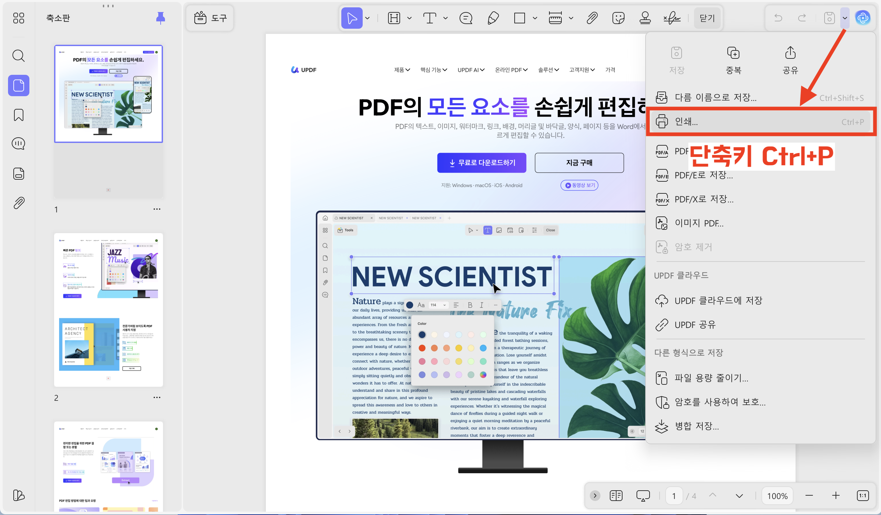
Task: Choose PDF/E로 저장 menu item
Action: (761, 175)
